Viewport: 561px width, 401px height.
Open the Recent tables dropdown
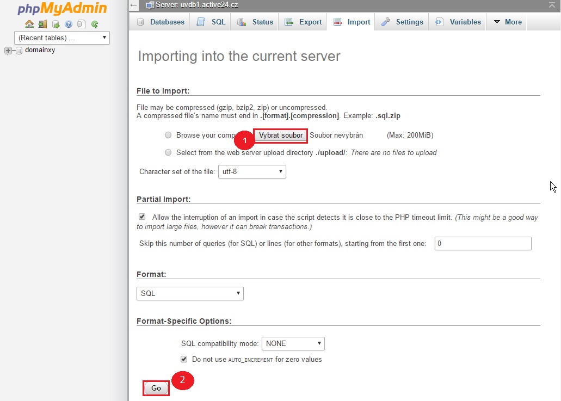tap(62, 38)
